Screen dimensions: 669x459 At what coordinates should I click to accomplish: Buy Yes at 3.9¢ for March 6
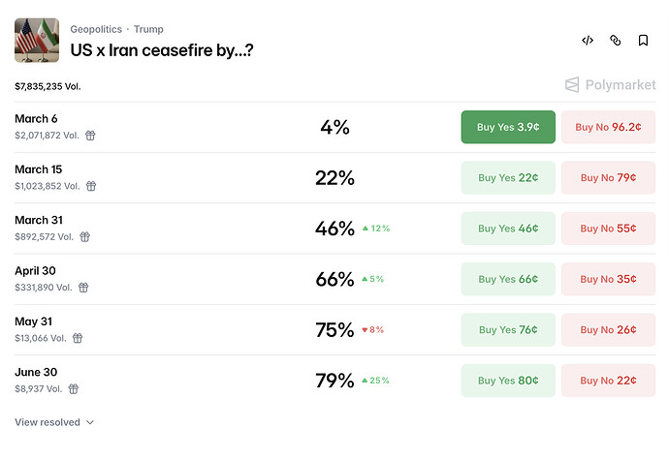(508, 127)
